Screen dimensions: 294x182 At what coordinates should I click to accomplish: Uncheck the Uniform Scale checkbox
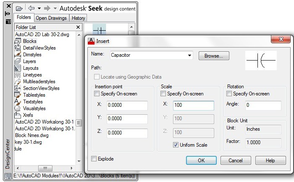176,145
